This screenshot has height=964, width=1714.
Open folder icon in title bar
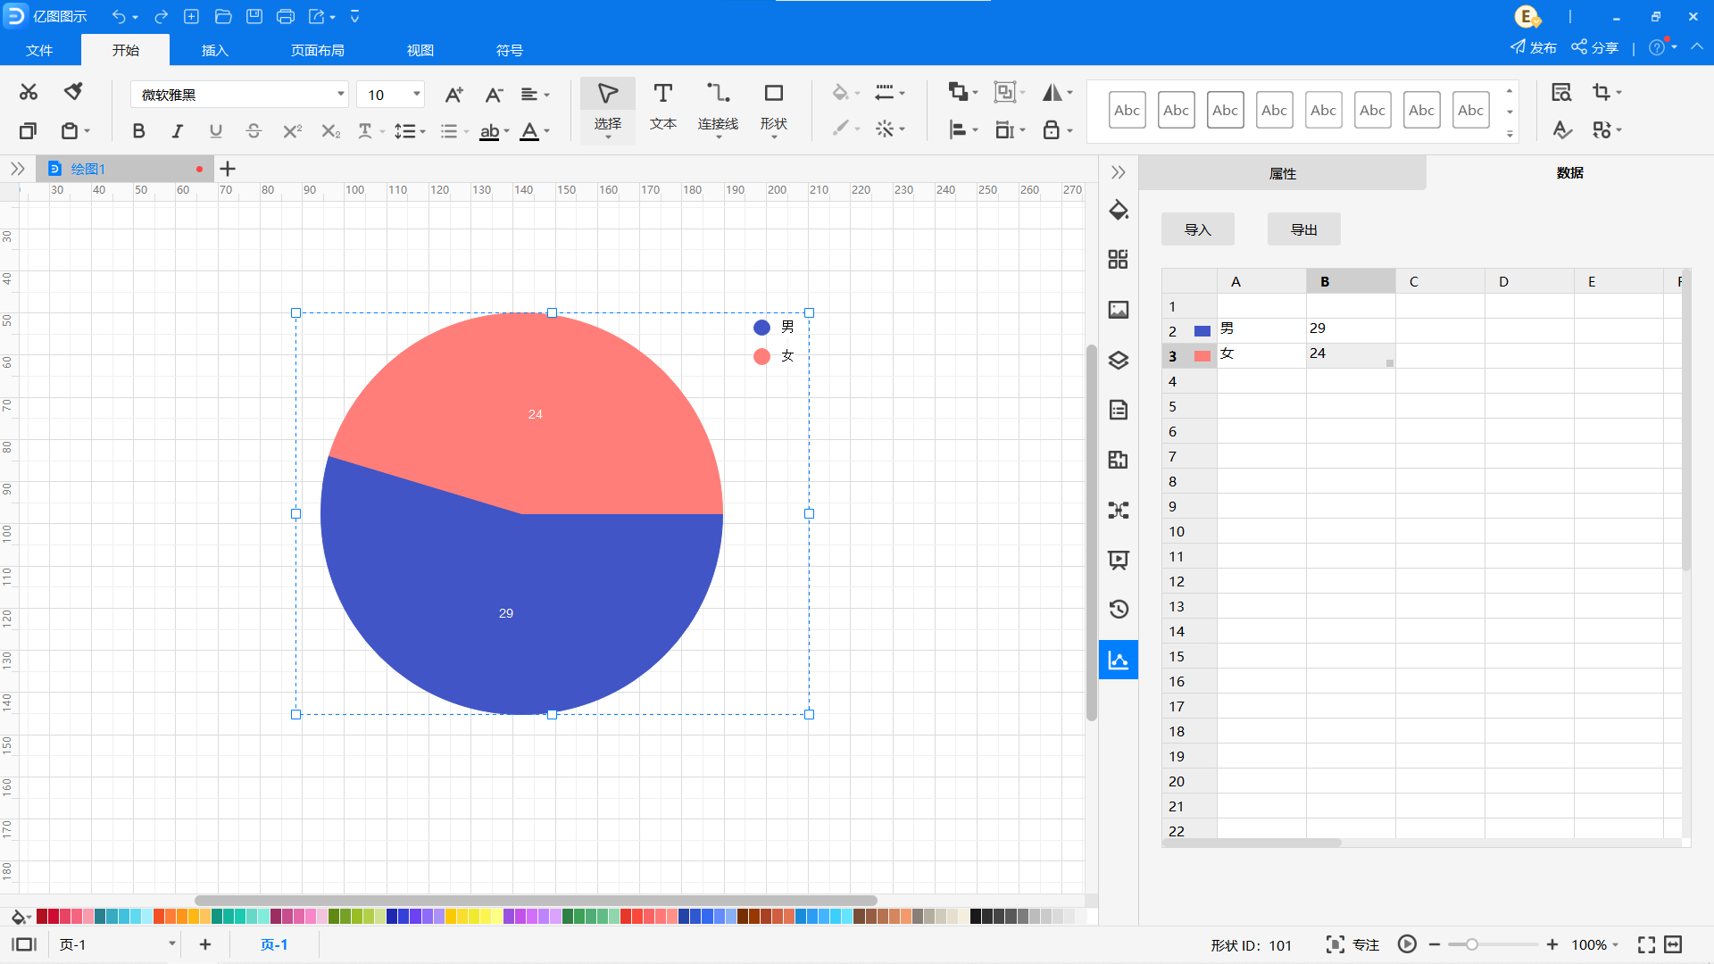pos(223,17)
